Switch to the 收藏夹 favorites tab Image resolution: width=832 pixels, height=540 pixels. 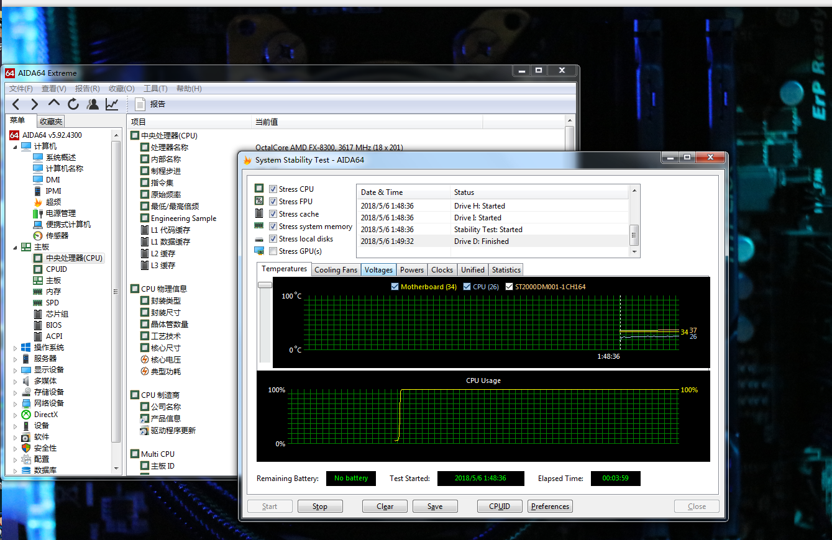pyautogui.click(x=50, y=122)
